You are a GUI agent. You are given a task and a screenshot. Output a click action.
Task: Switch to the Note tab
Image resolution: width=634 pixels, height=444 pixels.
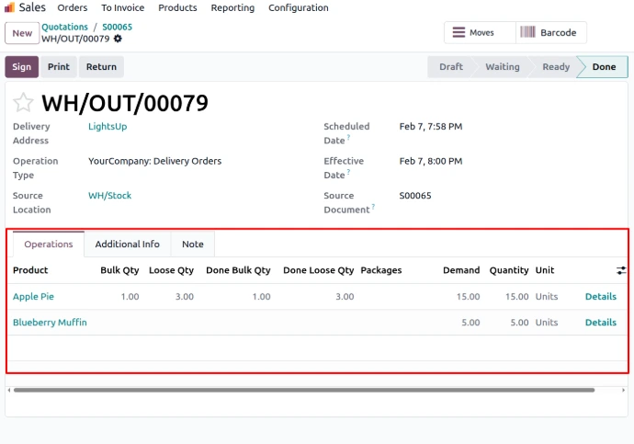coord(193,245)
